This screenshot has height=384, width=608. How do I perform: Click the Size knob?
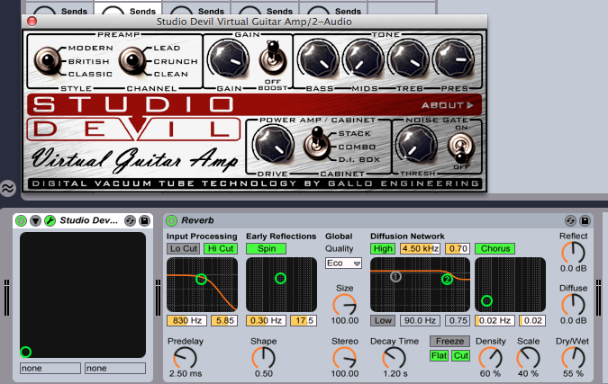tap(344, 305)
